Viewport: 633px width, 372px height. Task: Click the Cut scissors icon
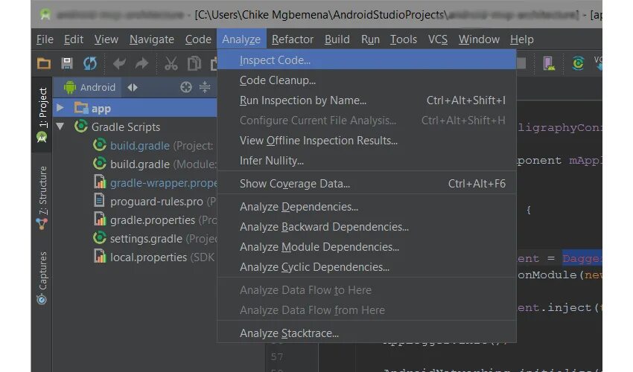171,64
